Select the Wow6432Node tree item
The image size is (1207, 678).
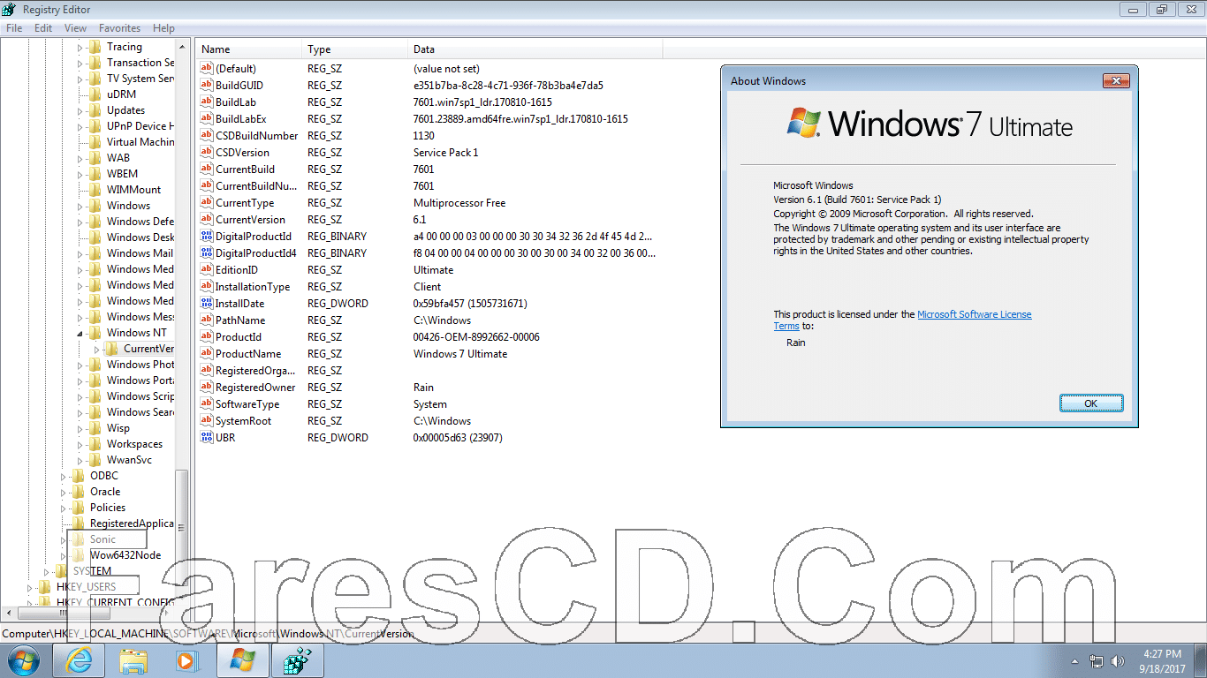[125, 555]
